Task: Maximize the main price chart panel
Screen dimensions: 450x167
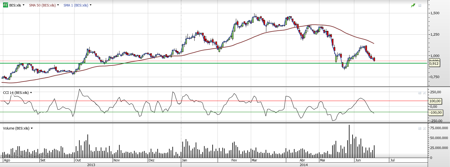Action: [420, 6]
